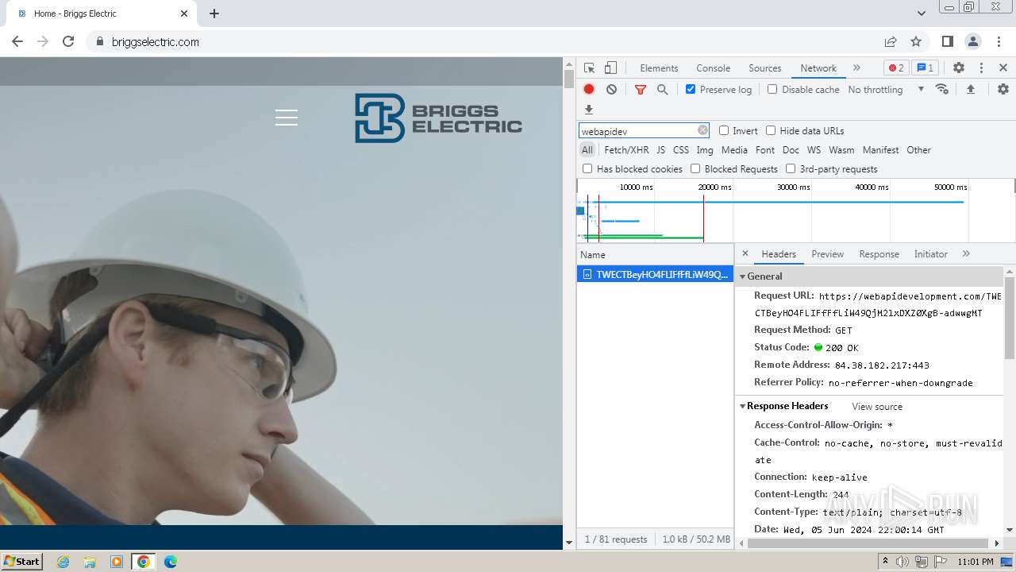Viewport: 1016px width, 572px height.
Task: Clear the network log
Action: click(x=611, y=90)
